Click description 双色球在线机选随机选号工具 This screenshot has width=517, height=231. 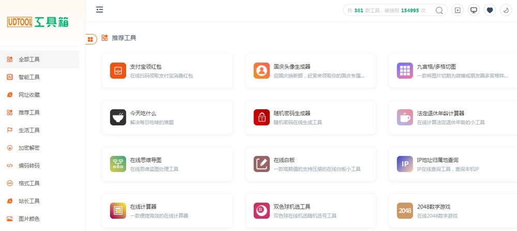coord(305,216)
